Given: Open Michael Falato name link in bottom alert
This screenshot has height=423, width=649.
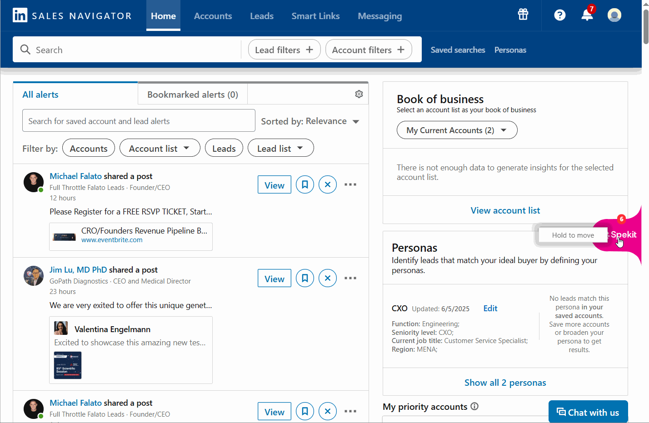Looking at the screenshot, I should pos(75,403).
